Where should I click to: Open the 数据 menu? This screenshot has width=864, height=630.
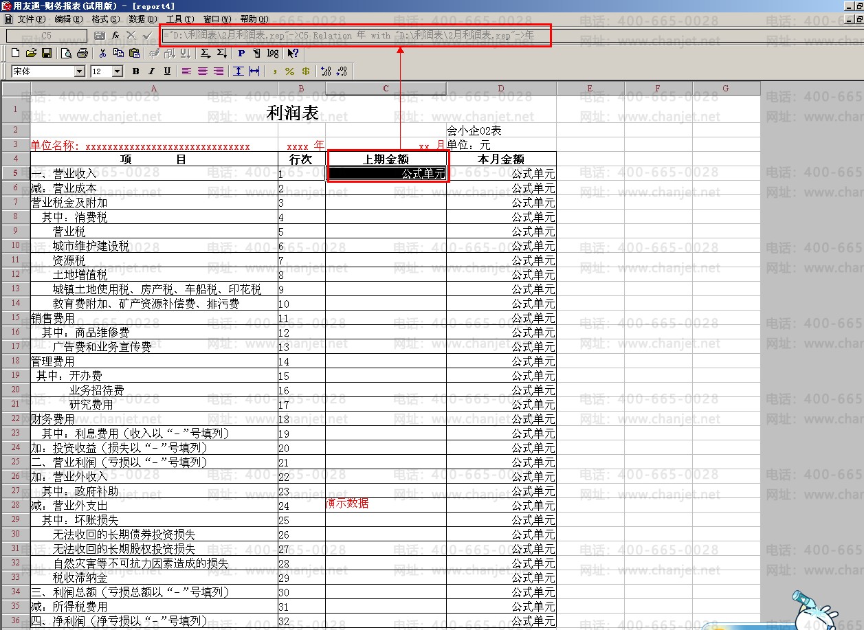142,19
